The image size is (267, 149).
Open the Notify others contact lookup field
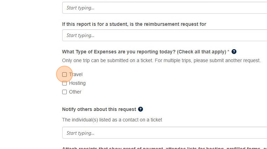pos(164,133)
